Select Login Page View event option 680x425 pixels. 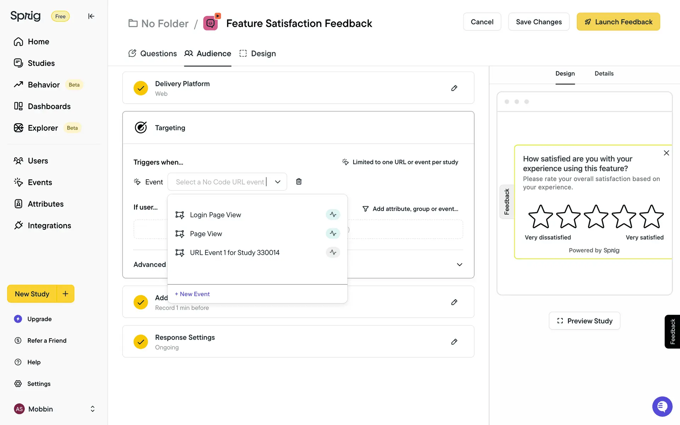(215, 215)
